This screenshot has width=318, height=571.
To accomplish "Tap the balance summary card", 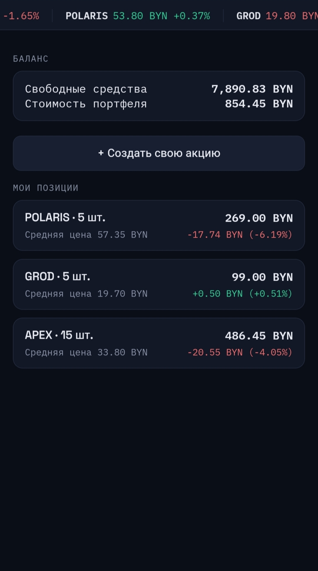I will [159, 96].
